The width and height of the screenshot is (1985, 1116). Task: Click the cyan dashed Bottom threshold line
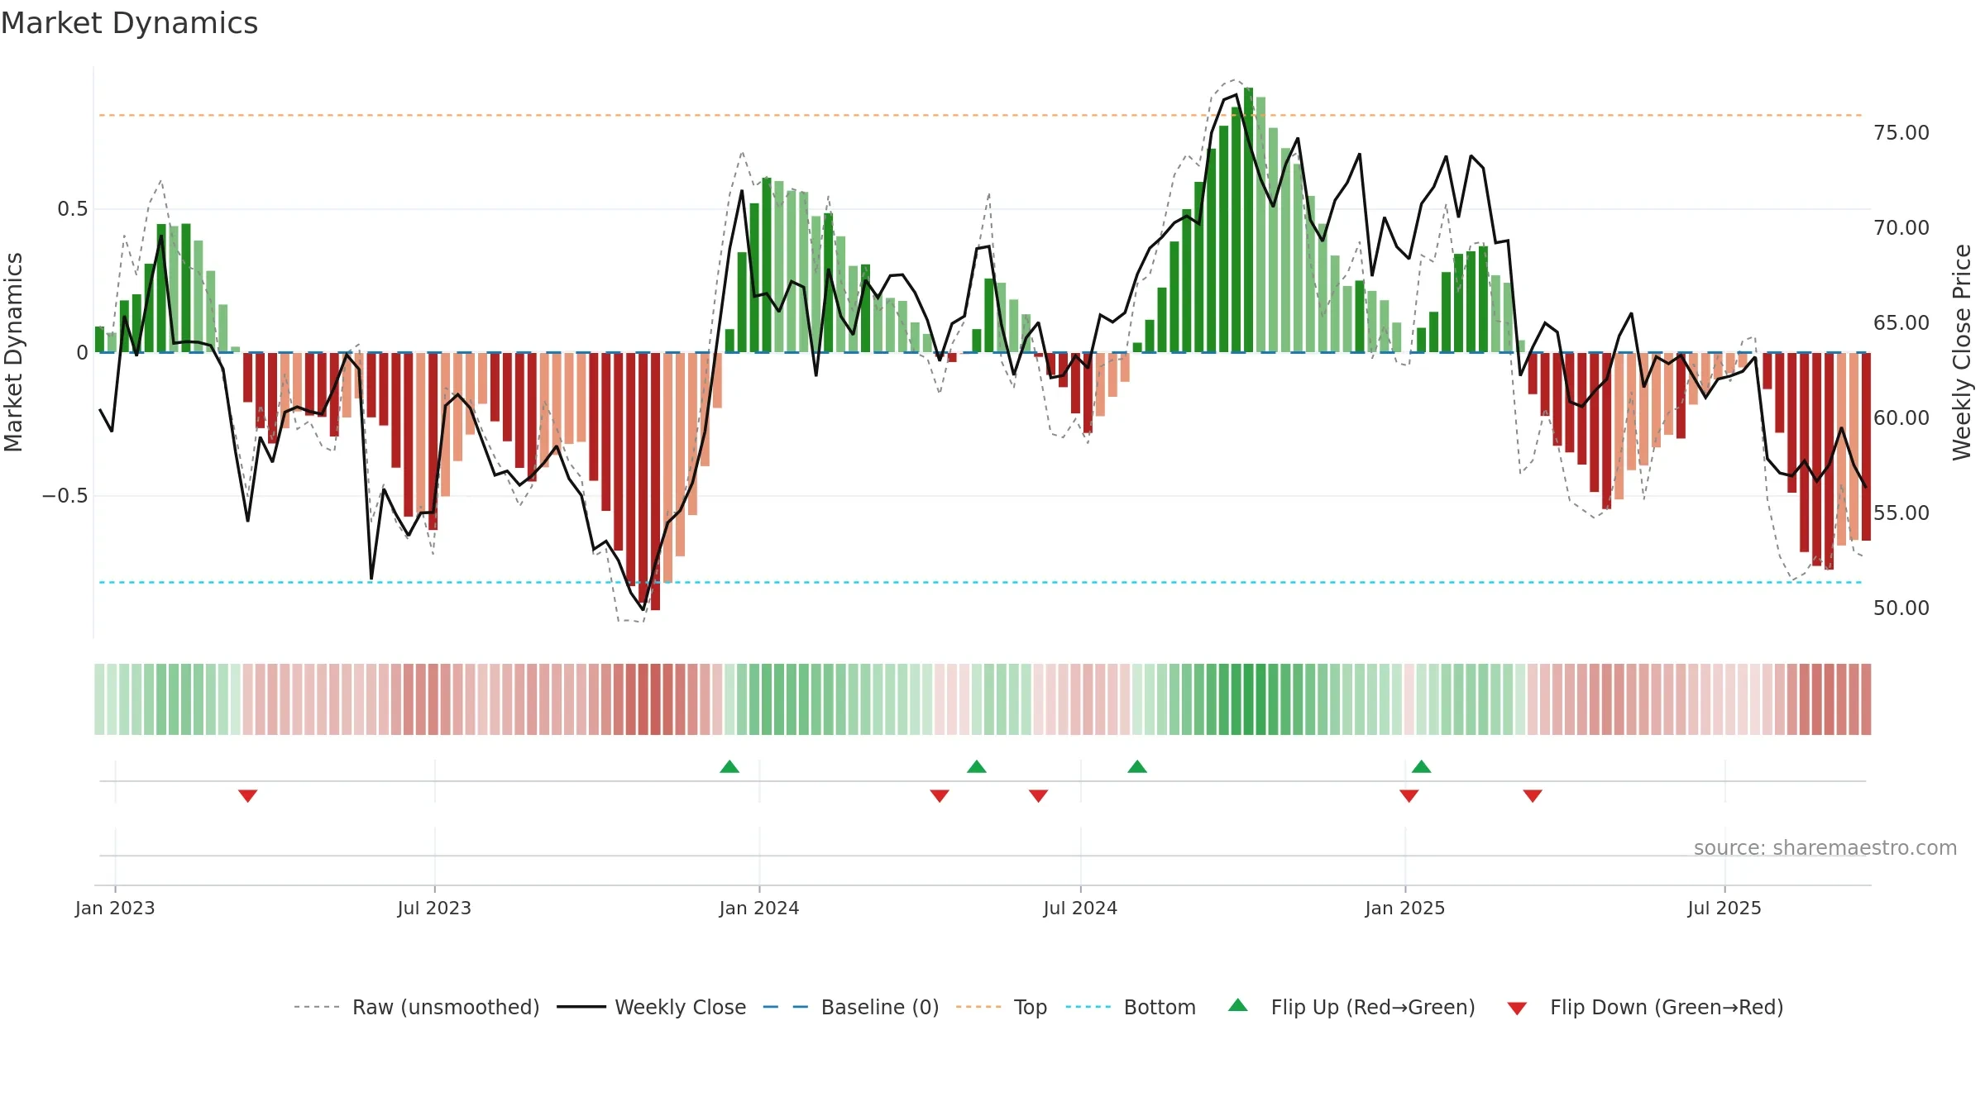click(981, 583)
